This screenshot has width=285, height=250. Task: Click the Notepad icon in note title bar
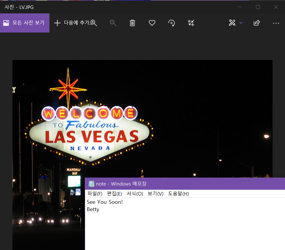point(91,184)
